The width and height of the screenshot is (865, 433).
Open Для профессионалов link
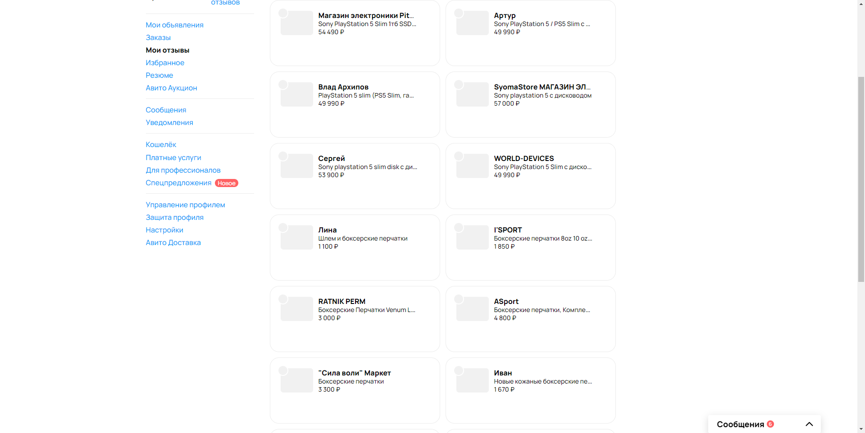click(x=183, y=170)
